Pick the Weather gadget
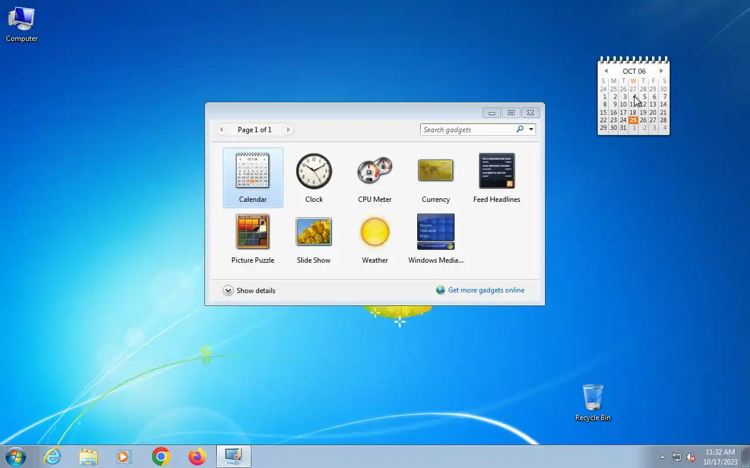This screenshot has height=468, width=750. [x=374, y=239]
